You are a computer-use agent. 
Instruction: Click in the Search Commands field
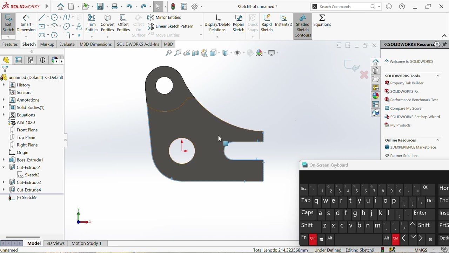[x=344, y=6]
